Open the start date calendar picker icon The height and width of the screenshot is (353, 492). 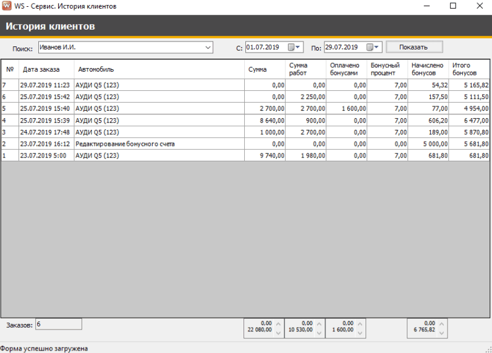point(292,47)
